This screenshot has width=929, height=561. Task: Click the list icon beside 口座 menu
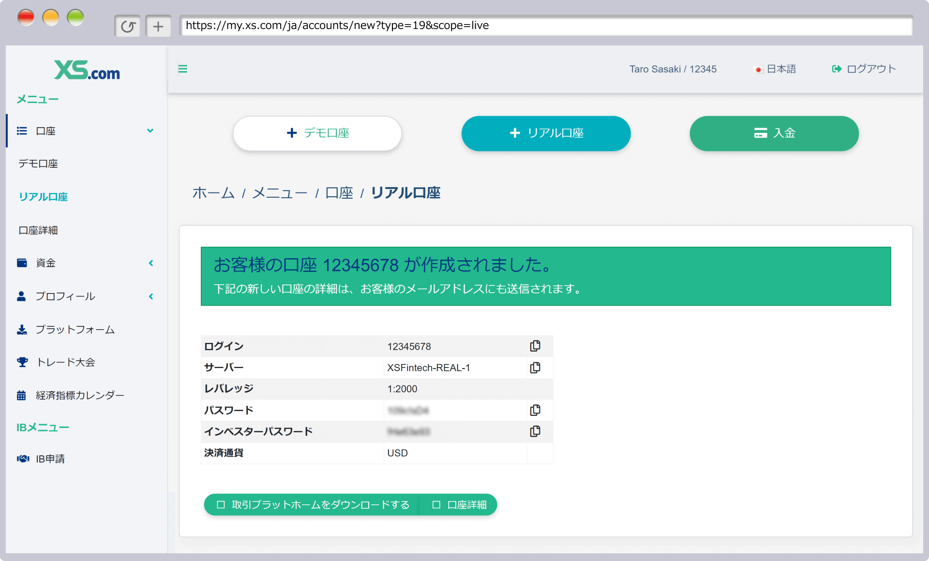pyautogui.click(x=22, y=131)
